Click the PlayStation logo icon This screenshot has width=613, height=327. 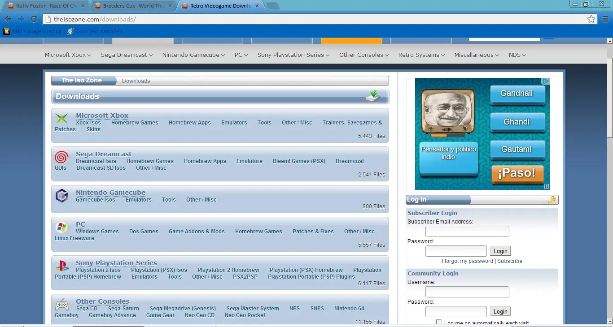click(x=61, y=266)
